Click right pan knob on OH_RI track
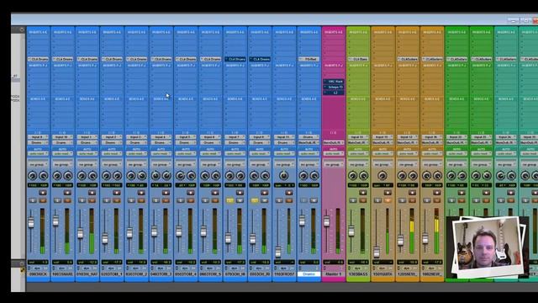 coord(266,176)
